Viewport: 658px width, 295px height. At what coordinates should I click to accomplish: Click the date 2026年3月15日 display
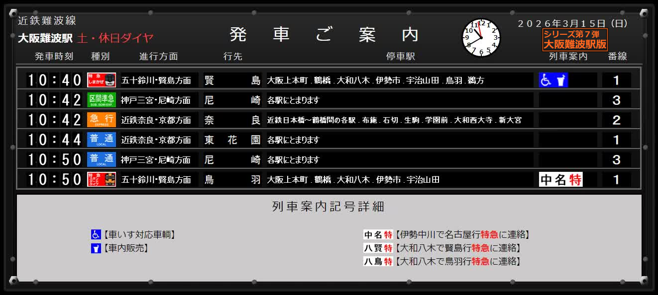pyautogui.click(x=572, y=23)
